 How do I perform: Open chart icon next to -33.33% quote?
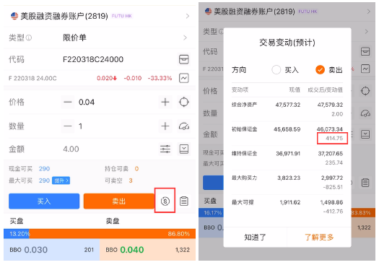(183, 78)
